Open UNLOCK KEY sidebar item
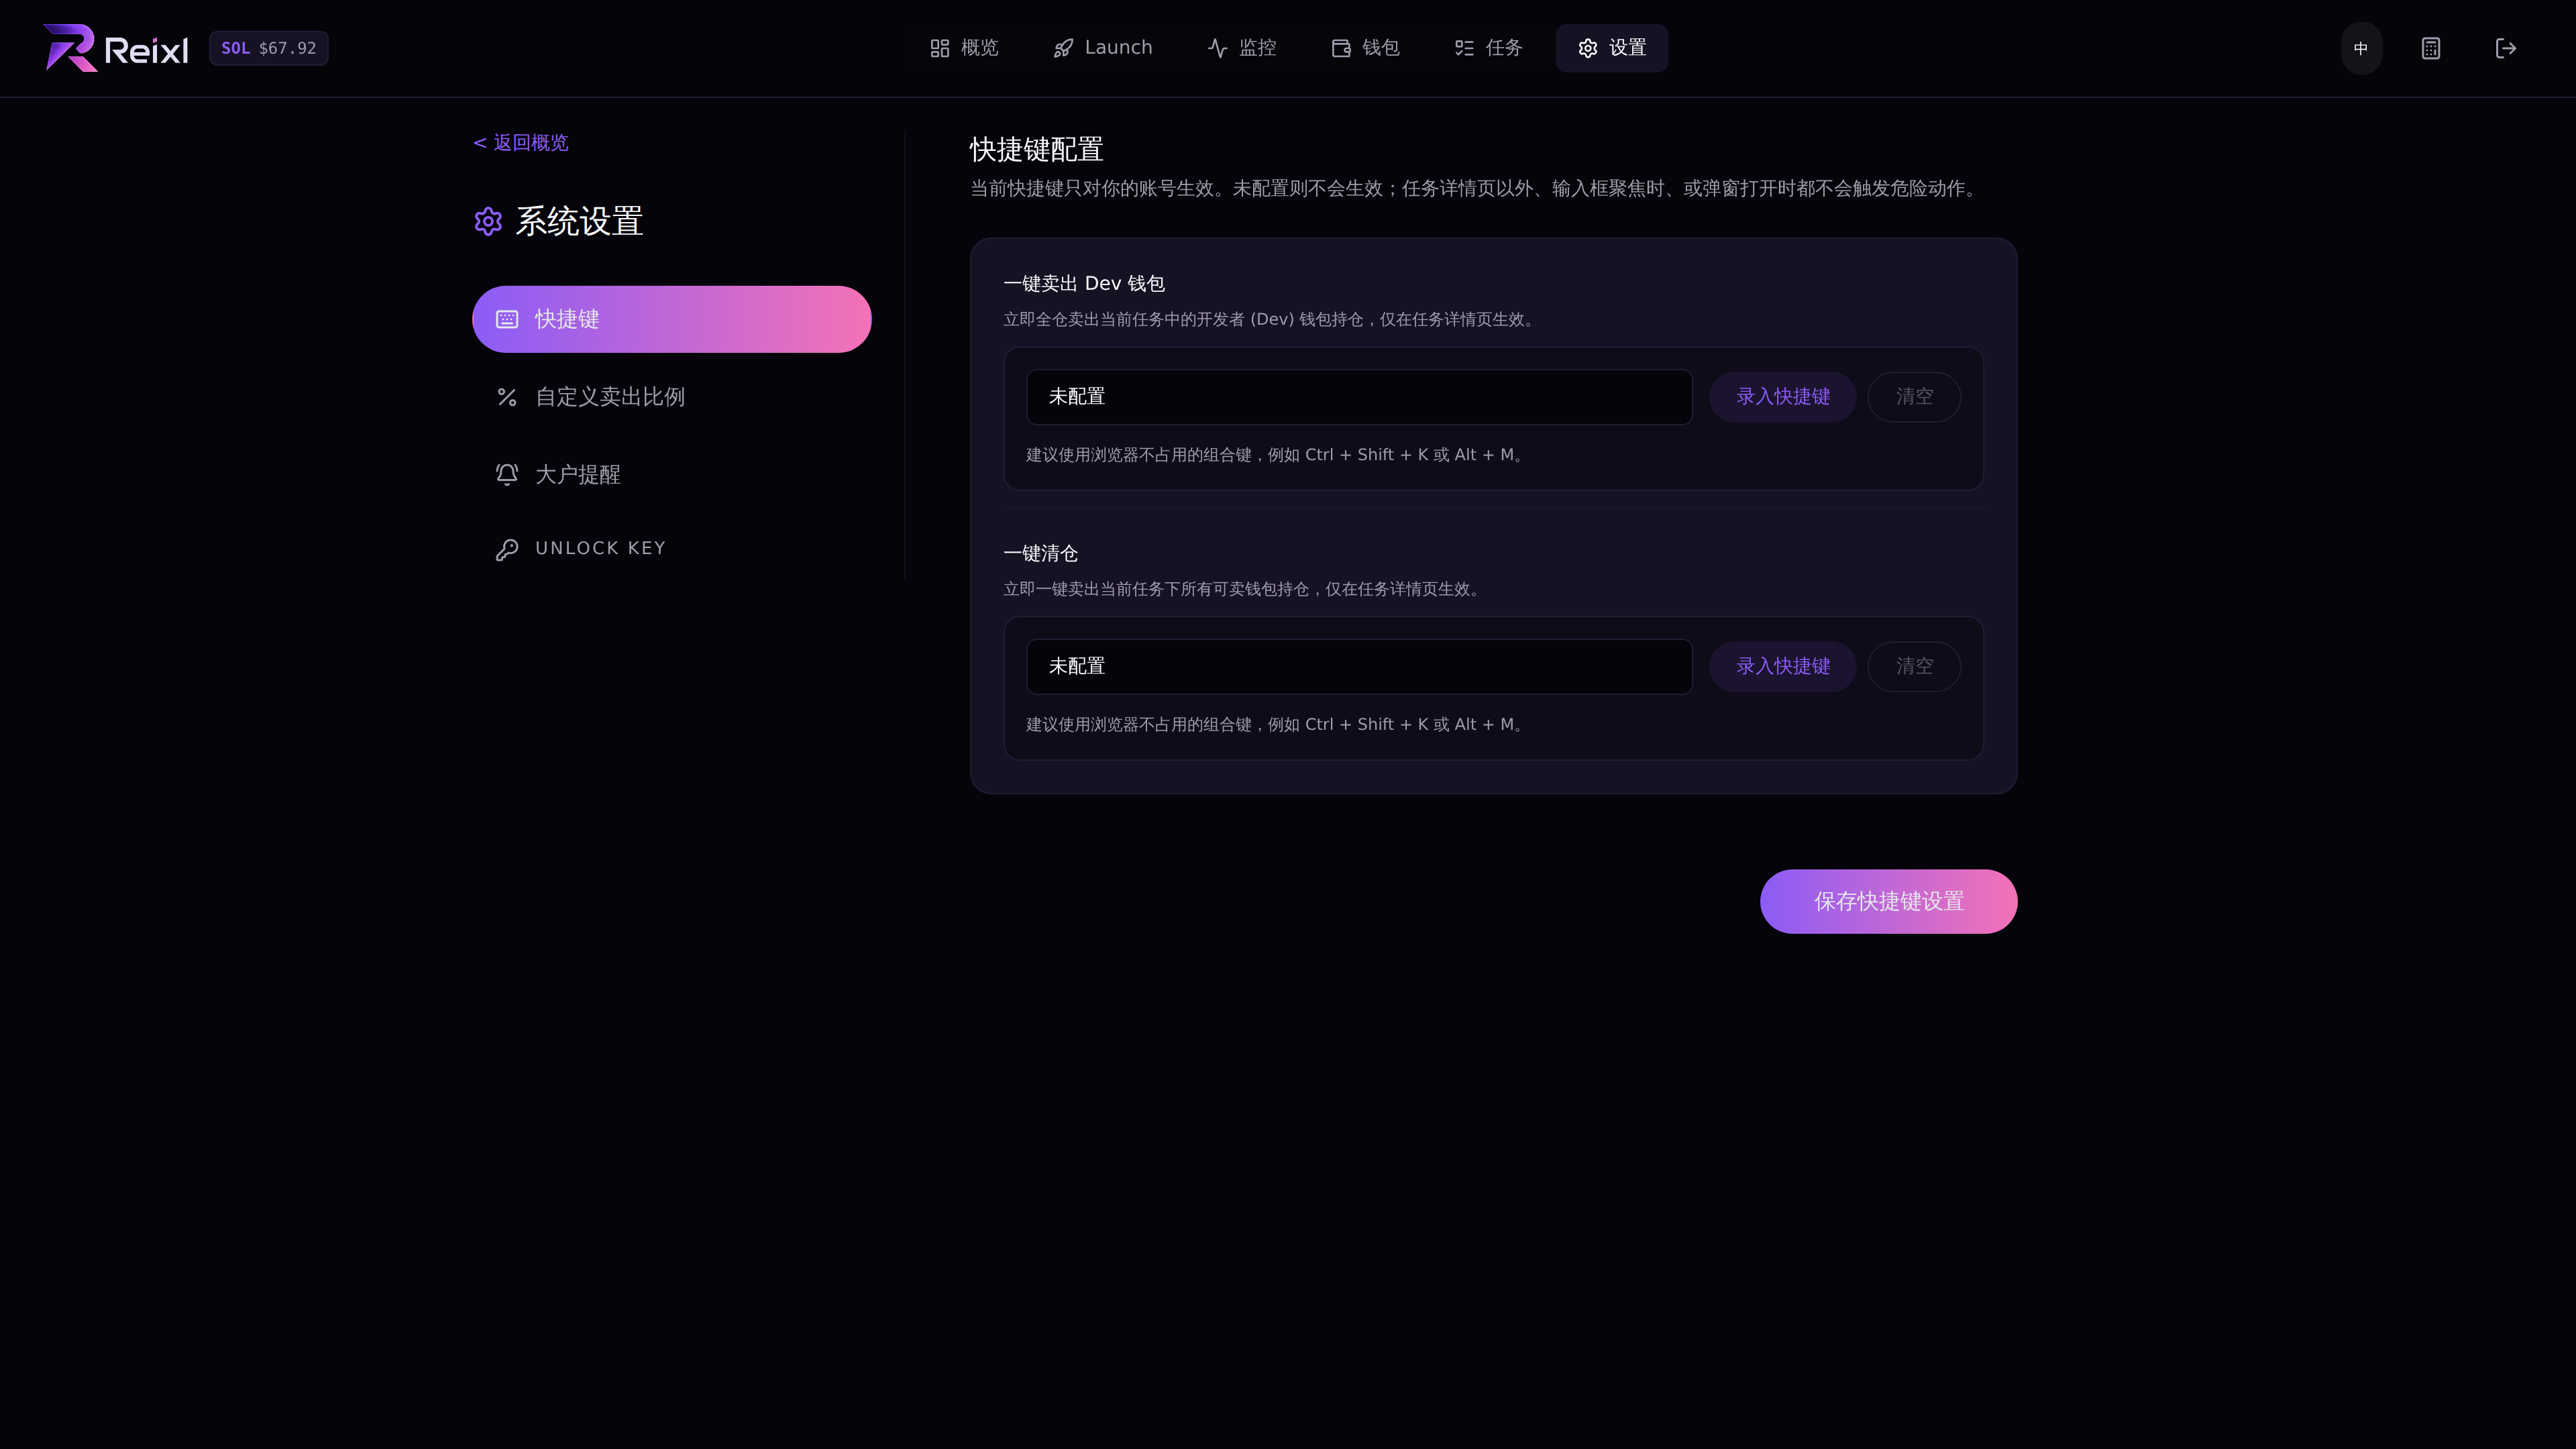Viewport: 2576px width, 1449px height. (672, 548)
